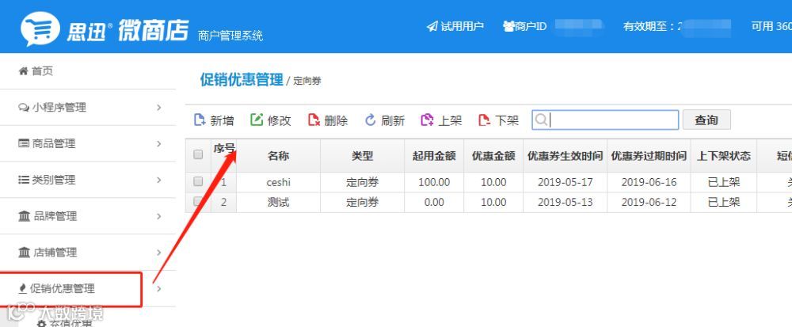Click the 修改 edit pencil icon
Image resolution: width=792 pixels, height=327 pixels.
point(257,120)
